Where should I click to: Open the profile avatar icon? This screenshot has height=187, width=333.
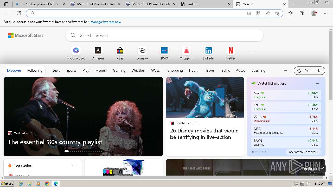click(314, 13)
